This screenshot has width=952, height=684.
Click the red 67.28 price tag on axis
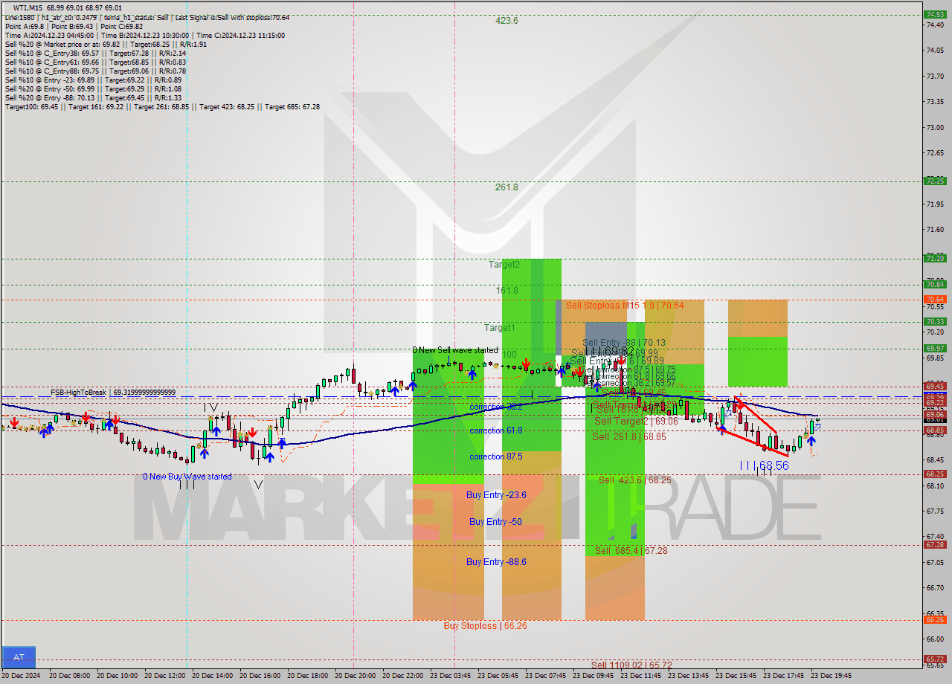click(934, 544)
